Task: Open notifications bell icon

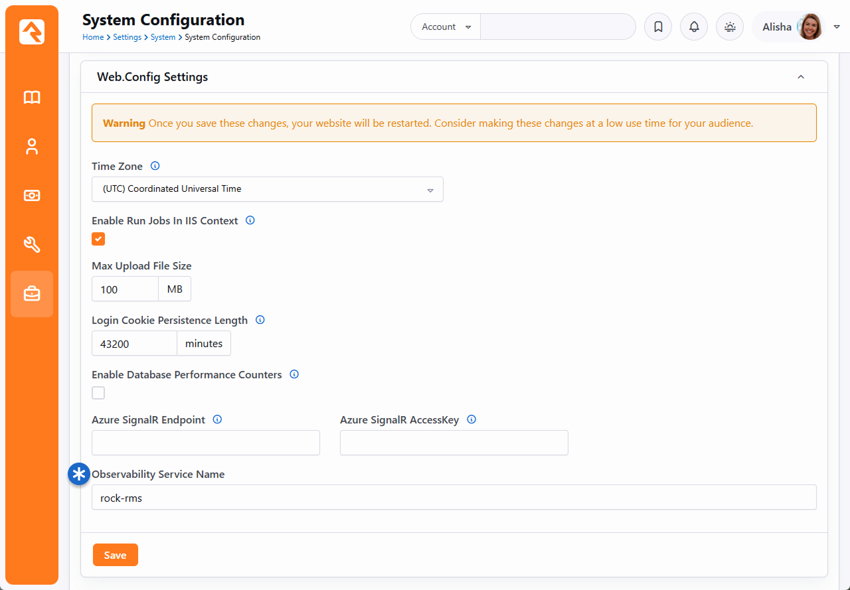Action: pos(694,27)
